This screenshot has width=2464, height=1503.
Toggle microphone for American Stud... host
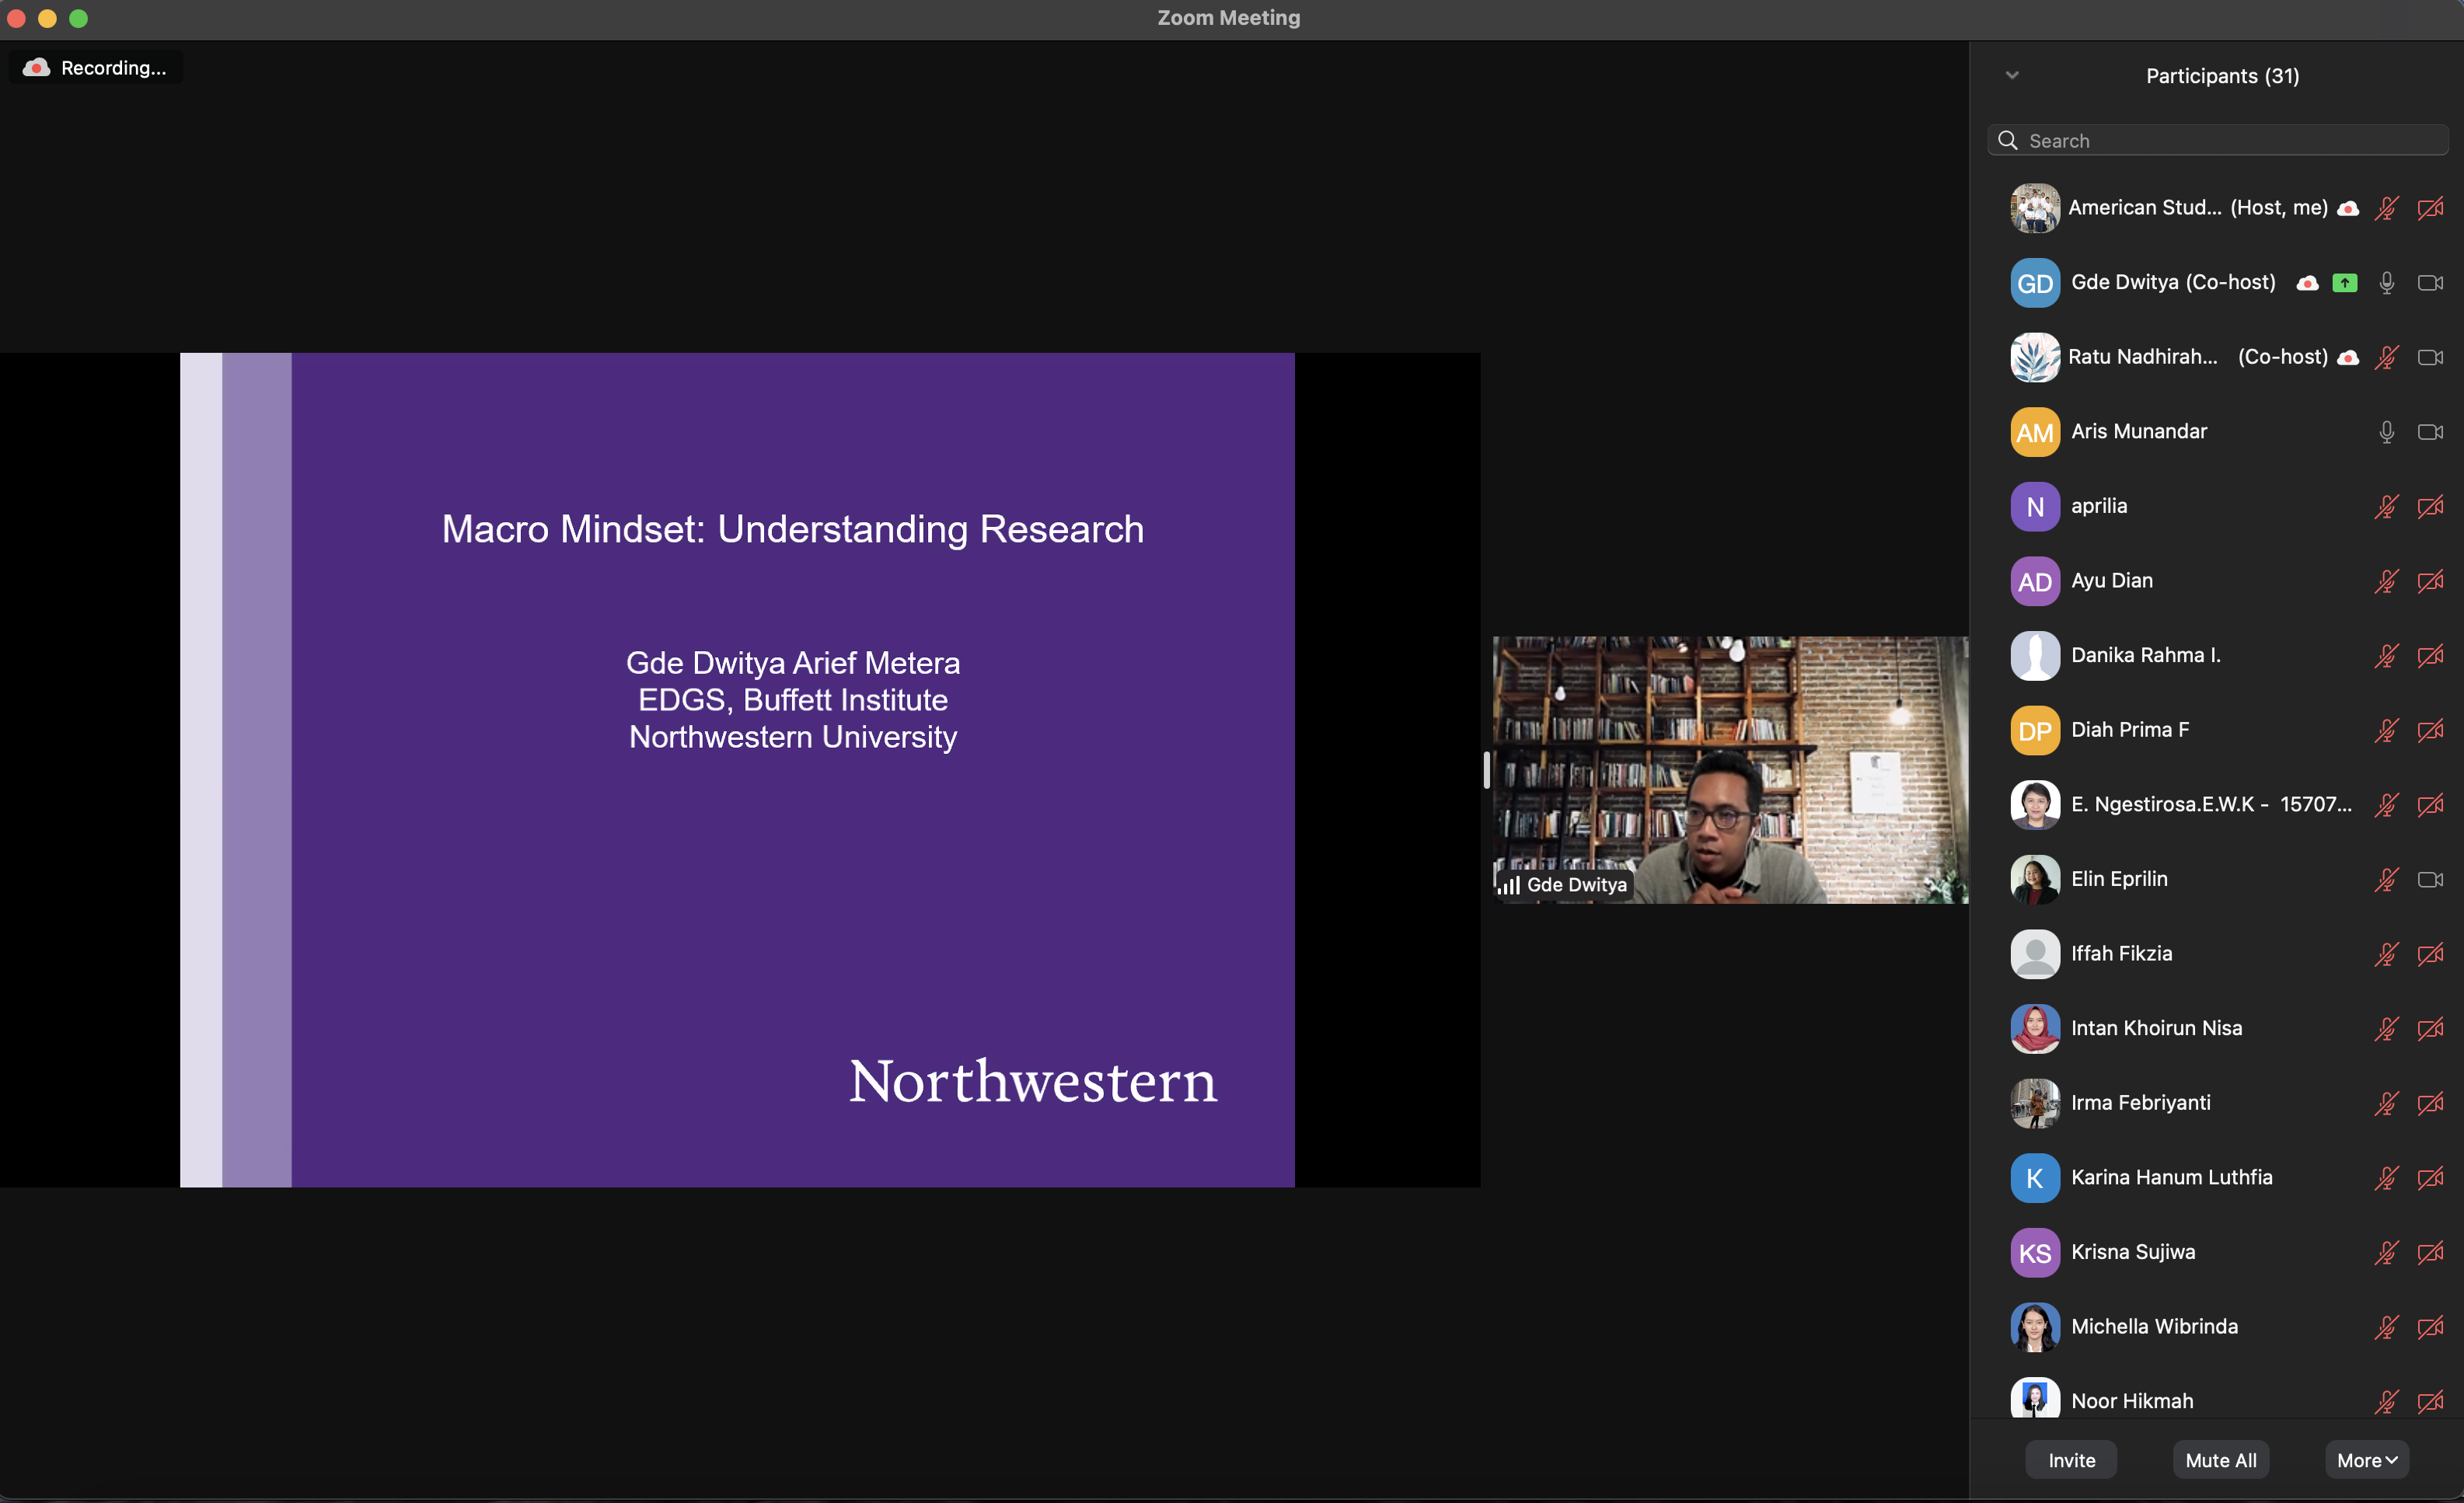coord(2386,208)
